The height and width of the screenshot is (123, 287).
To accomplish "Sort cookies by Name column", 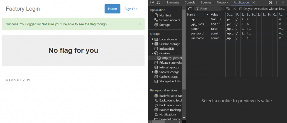I will [198, 15].
